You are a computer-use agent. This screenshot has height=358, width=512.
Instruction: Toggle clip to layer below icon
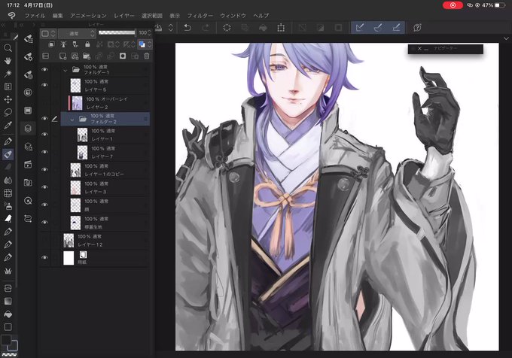click(x=52, y=44)
